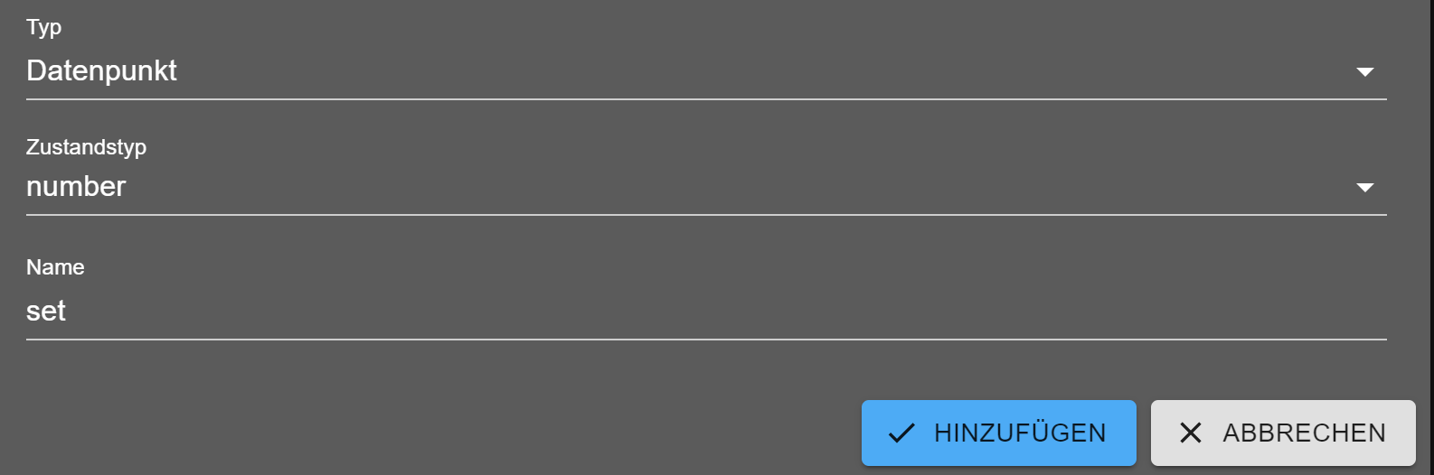Expand the Zustandstyp dropdown arrow
The image size is (1434, 475).
tap(1364, 187)
